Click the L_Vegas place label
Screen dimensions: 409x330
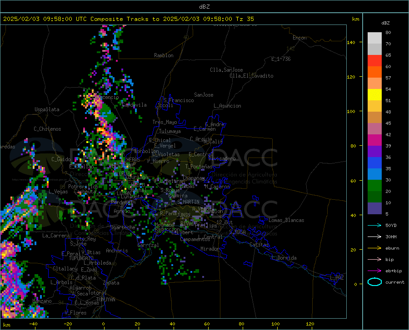pos(58,192)
